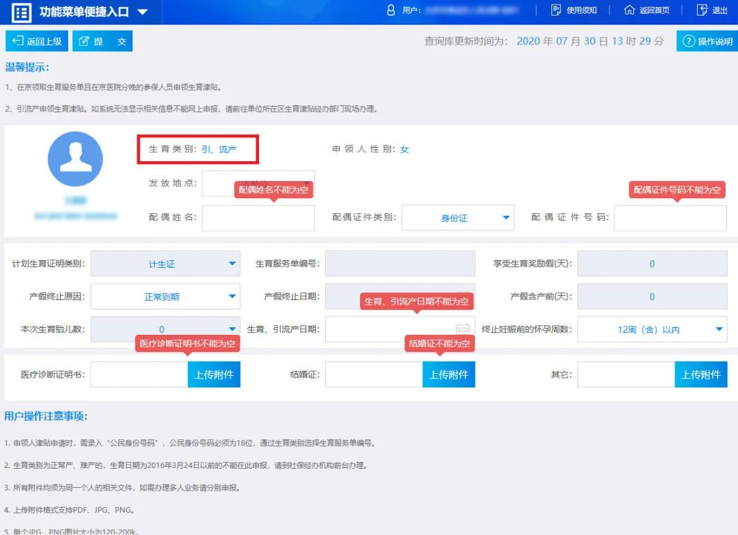Expand 终止妊娠前的怀孕周数 dropdown

coord(652,329)
